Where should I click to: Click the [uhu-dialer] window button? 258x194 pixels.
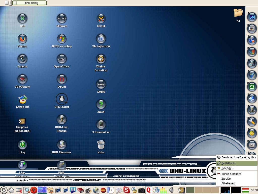coord(29,3)
